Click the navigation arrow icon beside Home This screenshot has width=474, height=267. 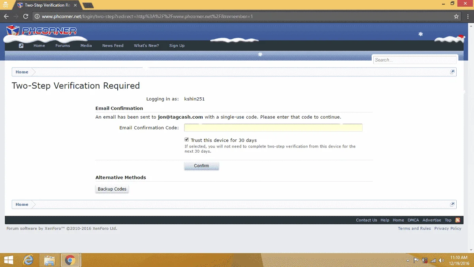(21, 45)
